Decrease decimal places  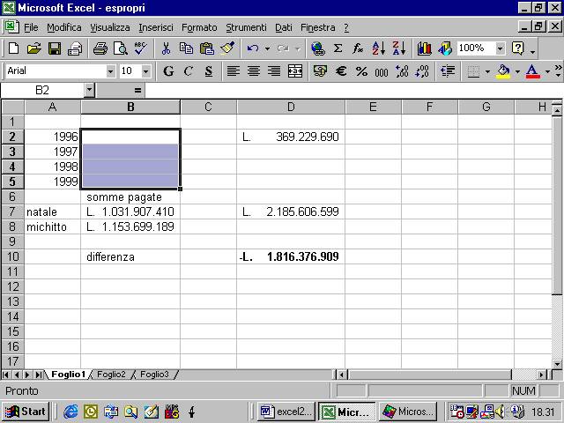(x=422, y=70)
